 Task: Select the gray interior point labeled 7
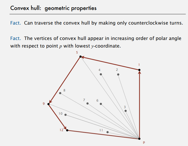(87, 103)
